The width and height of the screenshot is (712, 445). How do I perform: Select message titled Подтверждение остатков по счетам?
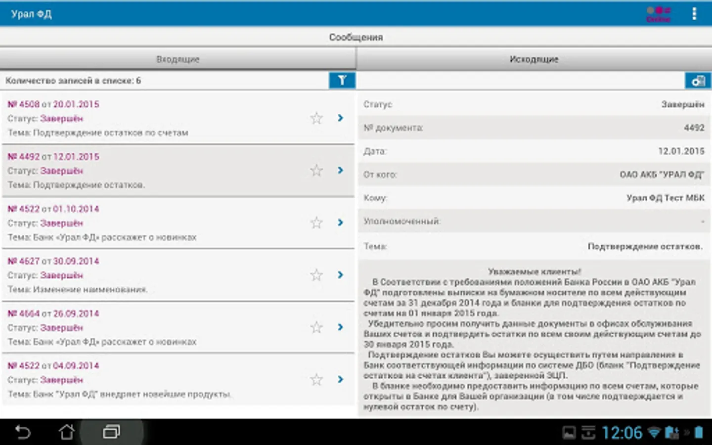(178, 118)
